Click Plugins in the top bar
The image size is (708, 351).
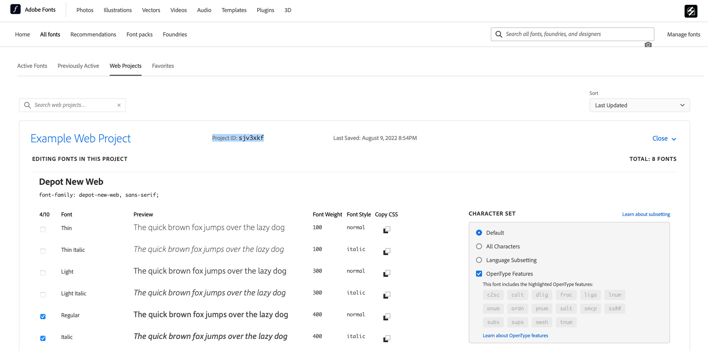coord(265,10)
